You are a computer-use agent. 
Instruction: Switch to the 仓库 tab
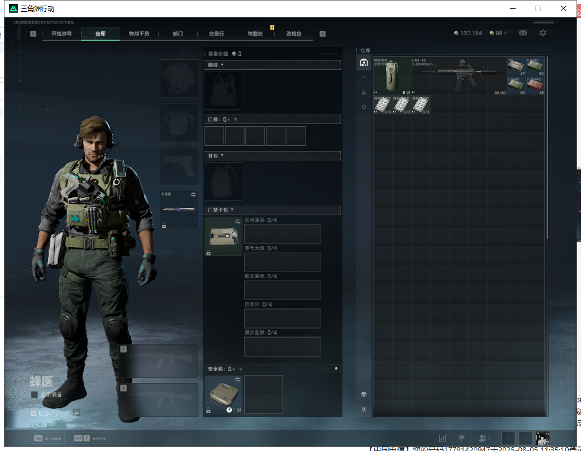(101, 34)
